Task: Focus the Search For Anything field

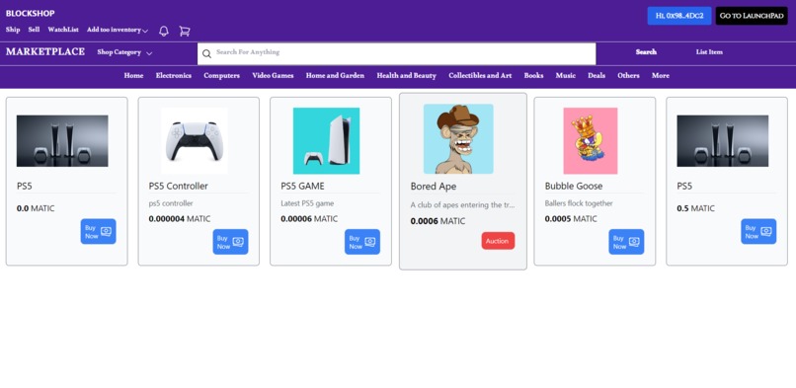Action: pyautogui.click(x=396, y=53)
